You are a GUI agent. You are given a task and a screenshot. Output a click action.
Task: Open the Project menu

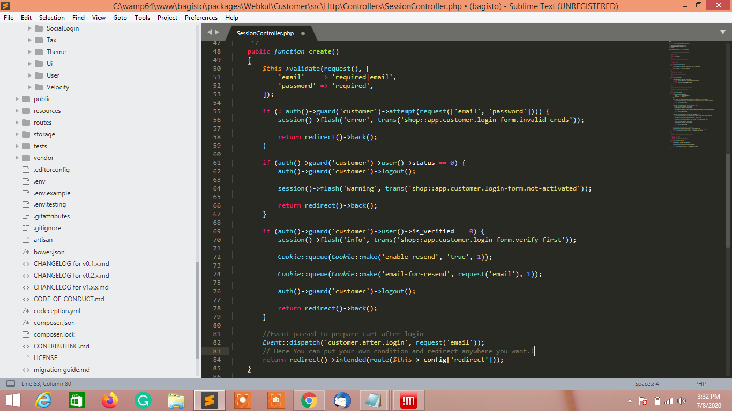pos(167,17)
